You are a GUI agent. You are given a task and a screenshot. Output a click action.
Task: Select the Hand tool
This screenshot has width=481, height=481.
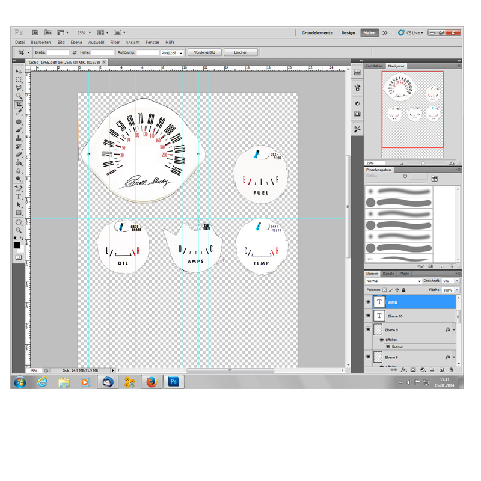click(19, 222)
